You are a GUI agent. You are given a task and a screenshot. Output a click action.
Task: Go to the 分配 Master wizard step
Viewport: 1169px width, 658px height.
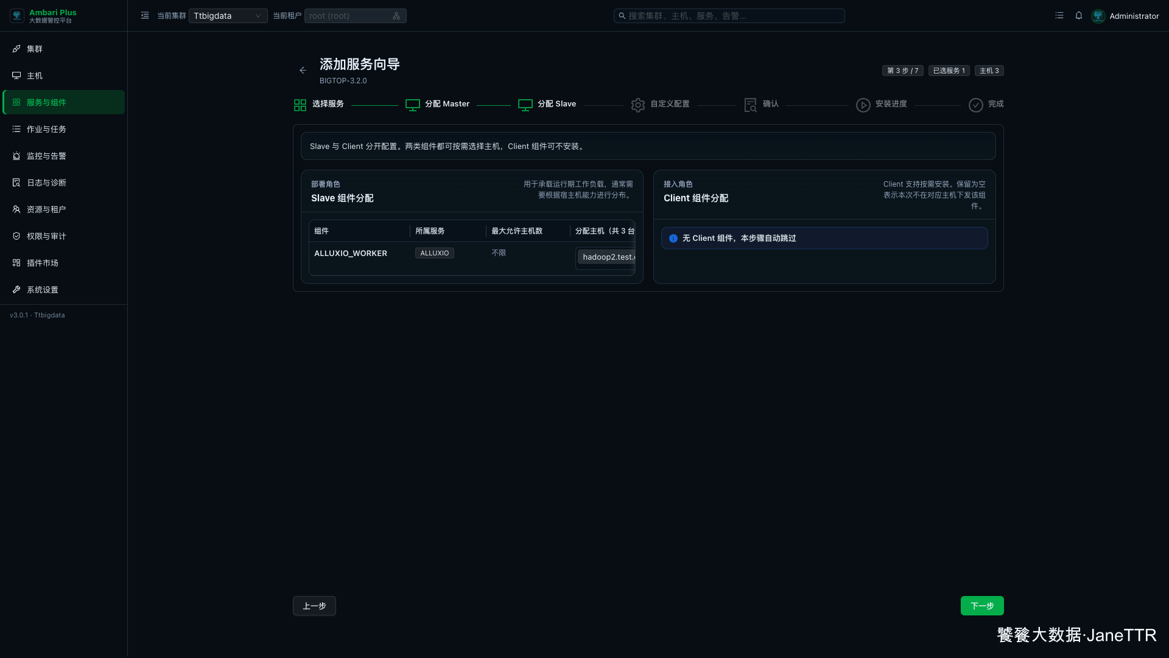point(447,104)
